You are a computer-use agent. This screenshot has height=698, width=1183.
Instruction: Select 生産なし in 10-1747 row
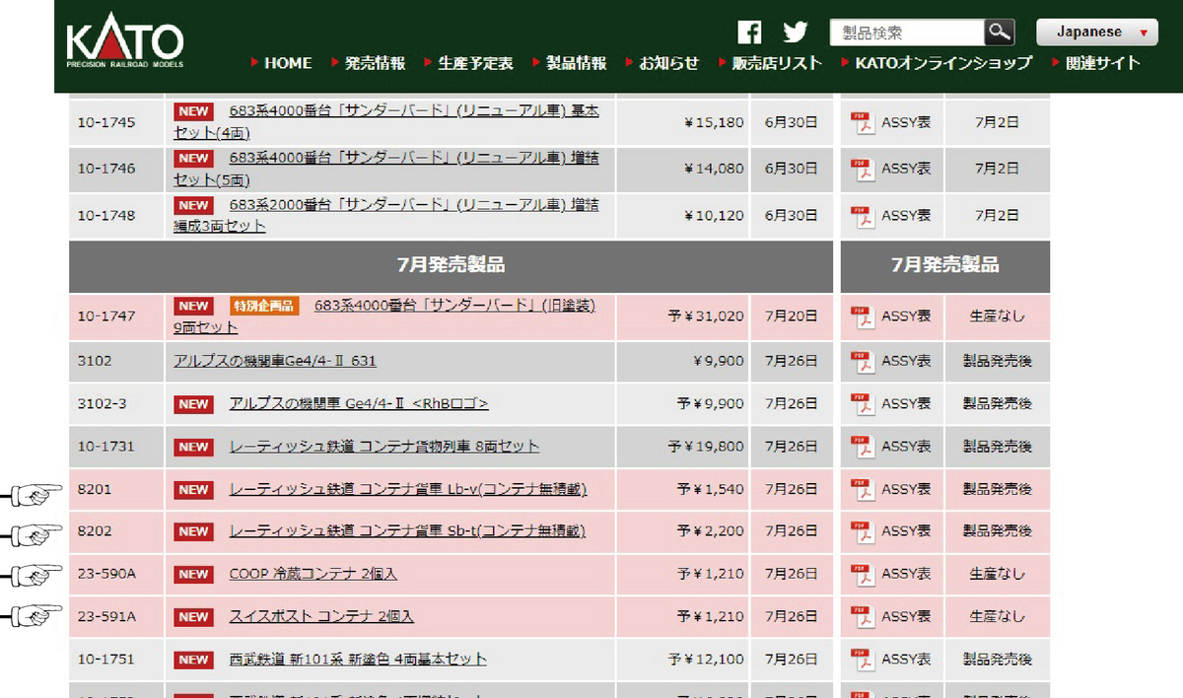pos(997,316)
